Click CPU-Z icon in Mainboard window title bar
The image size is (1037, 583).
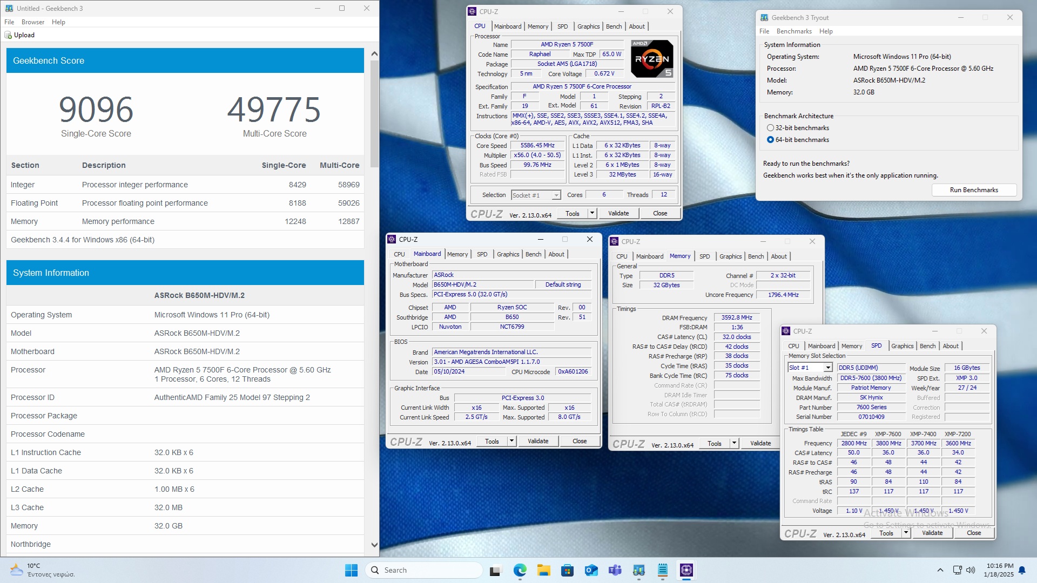point(392,239)
